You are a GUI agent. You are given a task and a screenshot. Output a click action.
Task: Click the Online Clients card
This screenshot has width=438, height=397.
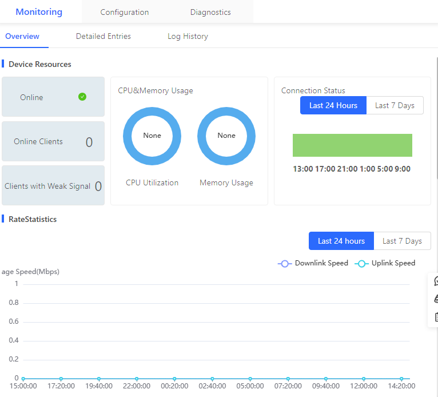53,141
